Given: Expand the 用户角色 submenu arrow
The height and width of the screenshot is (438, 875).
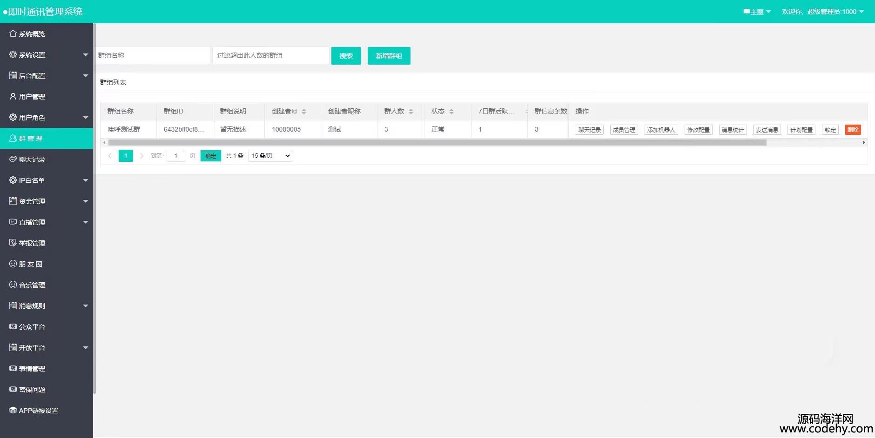Looking at the screenshot, I should (85, 118).
